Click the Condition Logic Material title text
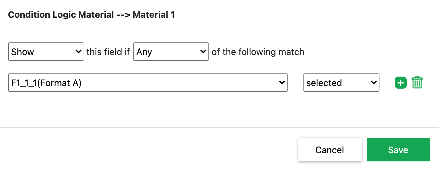 [91, 15]
